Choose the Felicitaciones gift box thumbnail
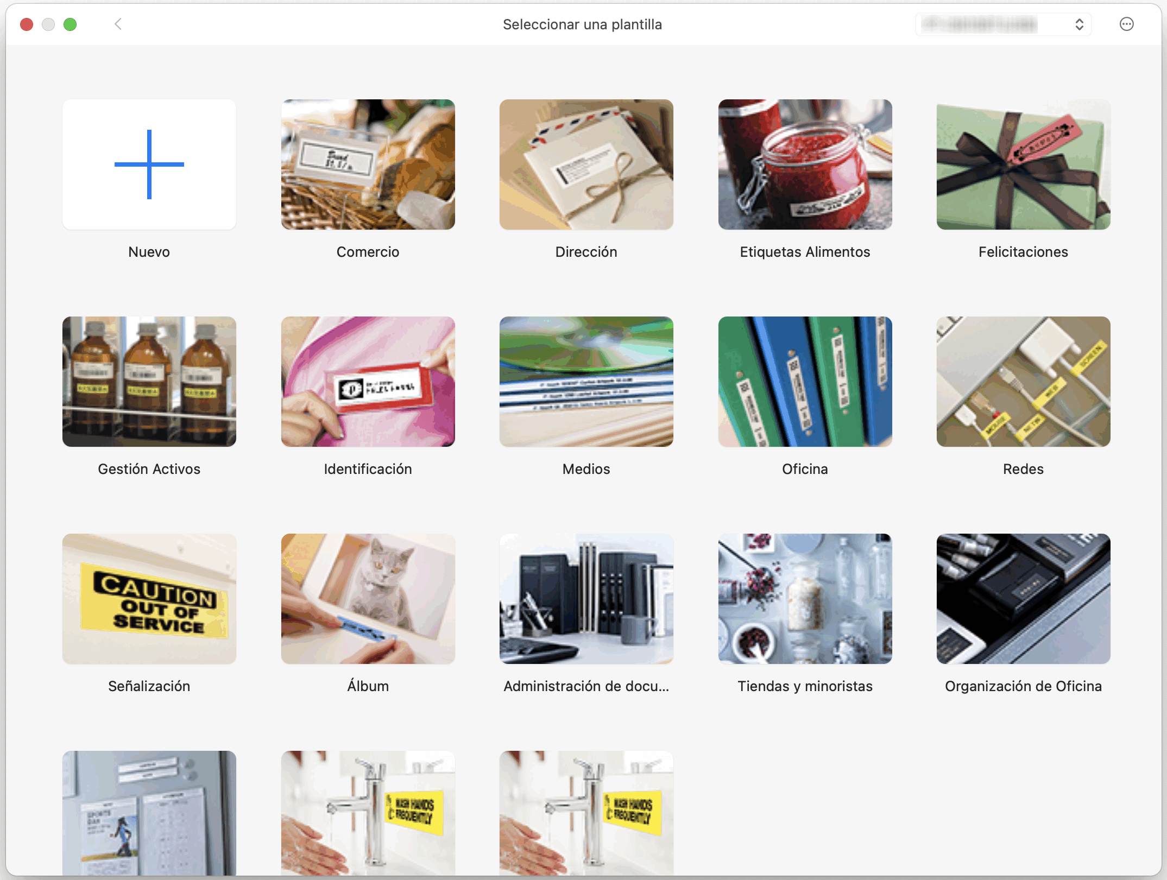 click(1024, 164)
